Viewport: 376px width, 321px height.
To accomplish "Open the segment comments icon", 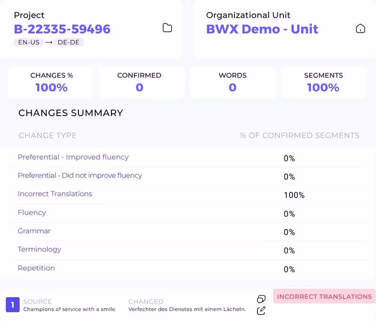I will (x=261, y=299).
